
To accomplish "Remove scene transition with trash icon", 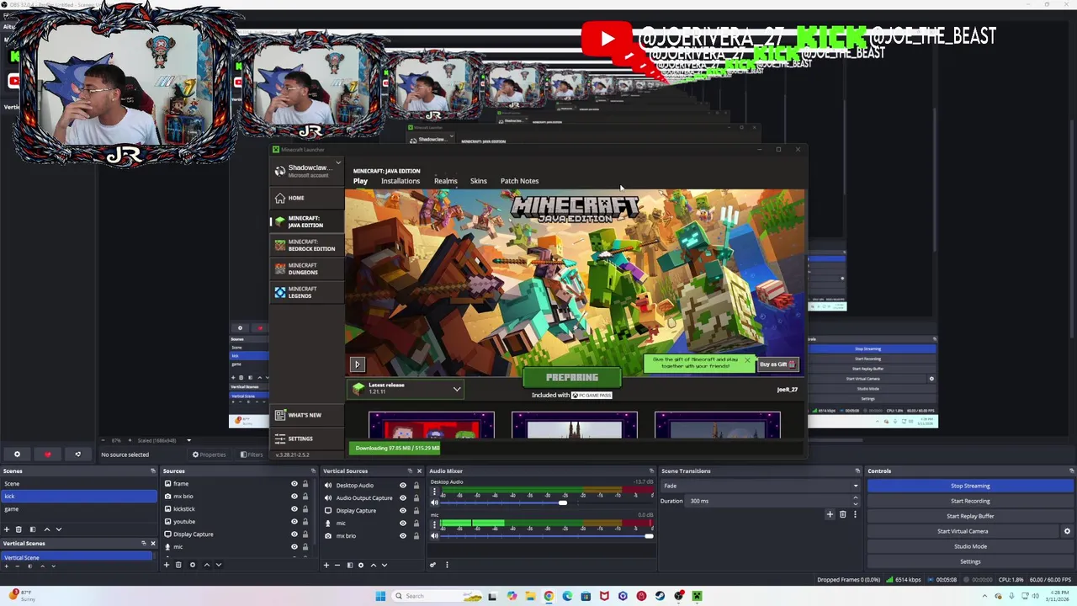I will pos(843,514).
